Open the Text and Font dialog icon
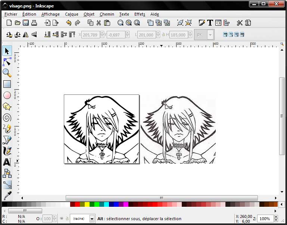 210,23
